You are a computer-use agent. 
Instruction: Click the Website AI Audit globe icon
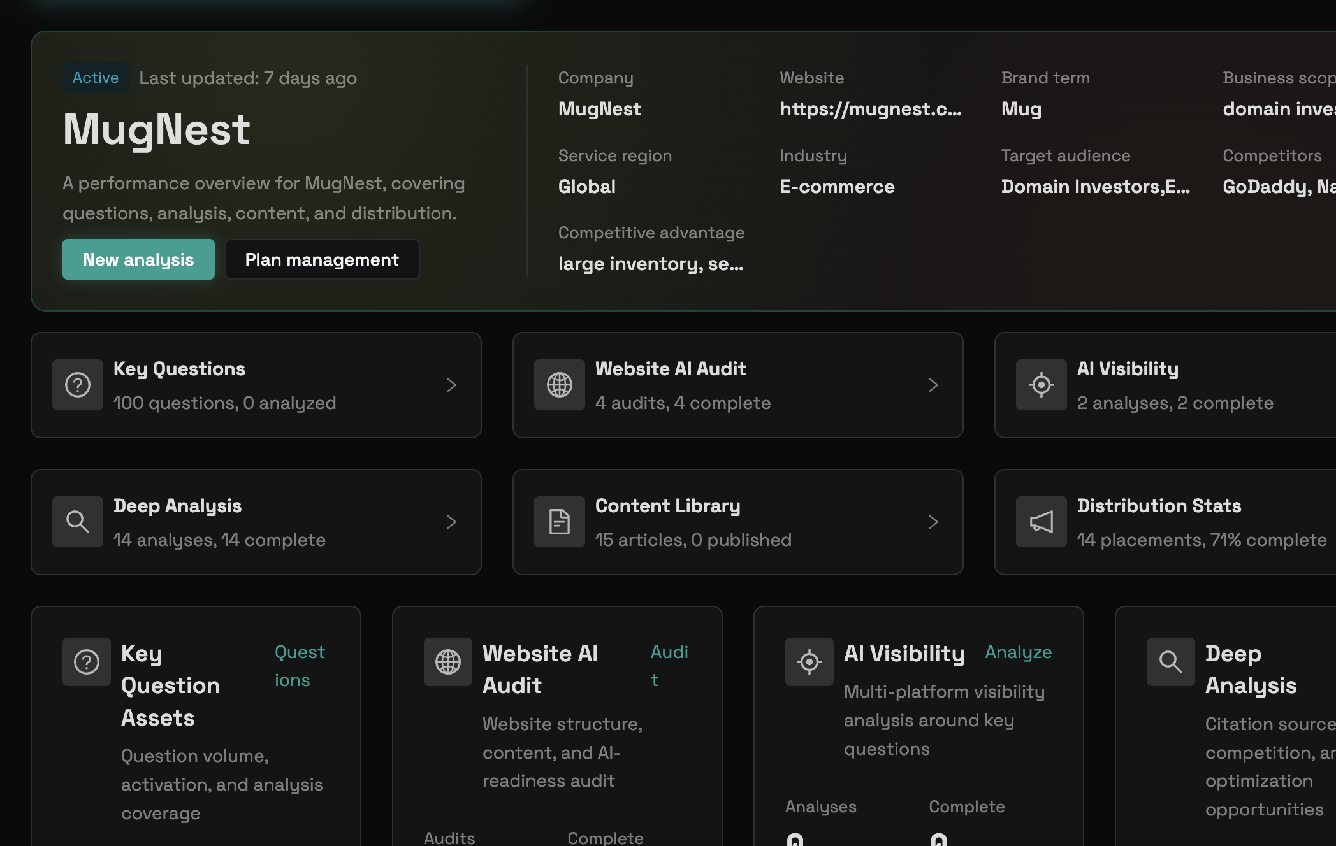[x=560, y=385]
